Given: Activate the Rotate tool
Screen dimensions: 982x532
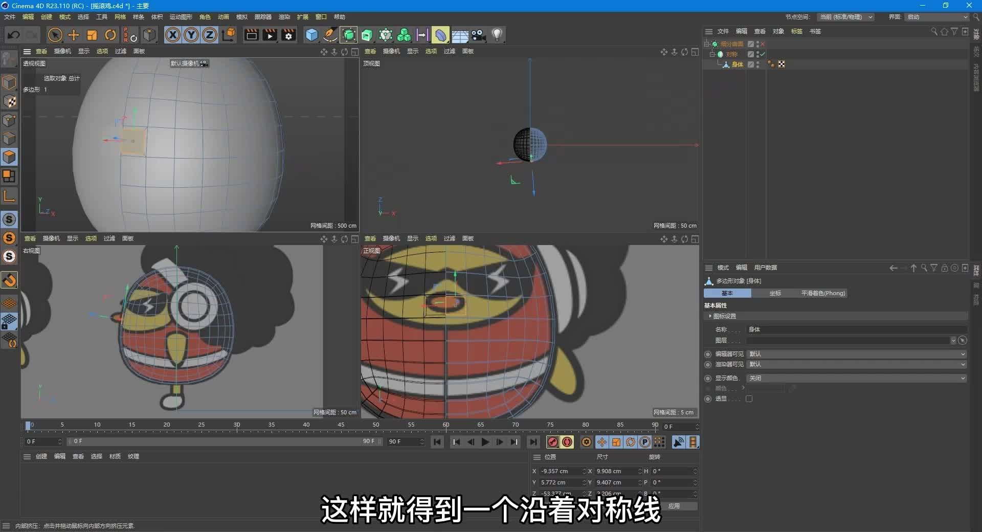Looking at the screenshot, I should tap(110, 35).
